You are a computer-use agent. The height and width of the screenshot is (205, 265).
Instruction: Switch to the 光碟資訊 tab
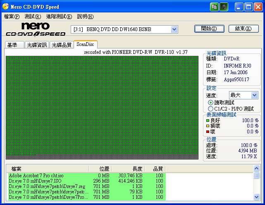37,45
